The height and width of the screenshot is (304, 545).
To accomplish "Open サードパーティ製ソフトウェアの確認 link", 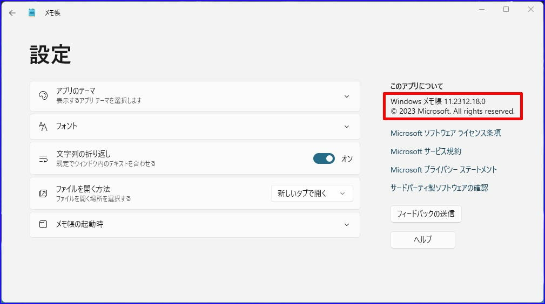I will click(439, 188).
